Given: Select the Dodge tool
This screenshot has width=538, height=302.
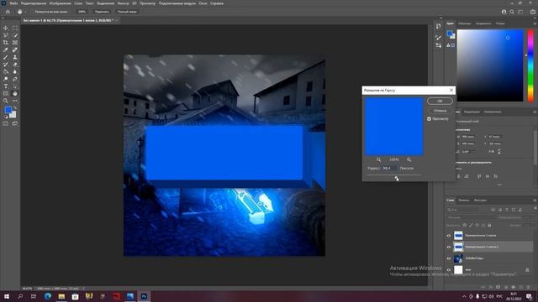Looking at the screenshot, I should (x=6, y=79).
